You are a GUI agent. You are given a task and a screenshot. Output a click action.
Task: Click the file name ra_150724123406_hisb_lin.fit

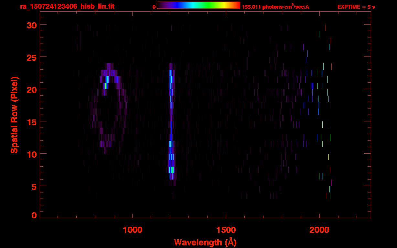click(x=67, y=7)
